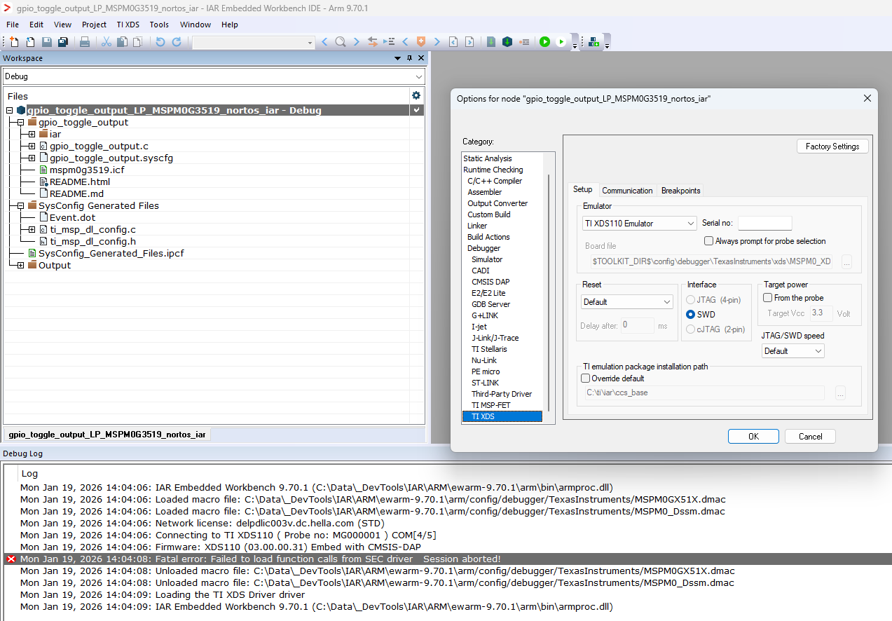Click the Replace swap-arrows toolbar icon

tap(372, 42)
